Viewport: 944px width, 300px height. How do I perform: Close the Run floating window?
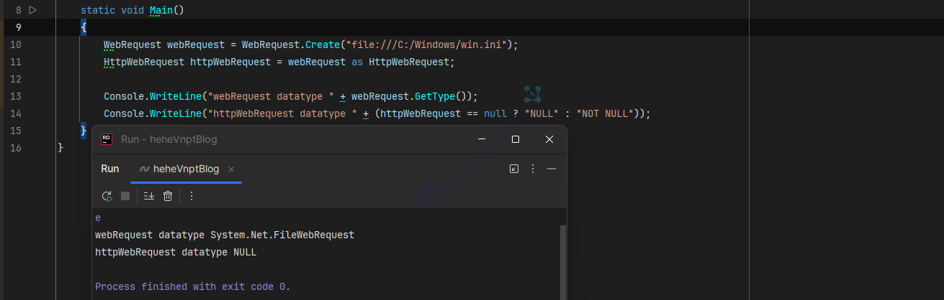pos(549,139)
